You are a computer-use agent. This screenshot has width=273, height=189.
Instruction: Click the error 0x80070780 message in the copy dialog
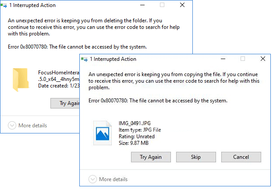(x=158, y=101)
